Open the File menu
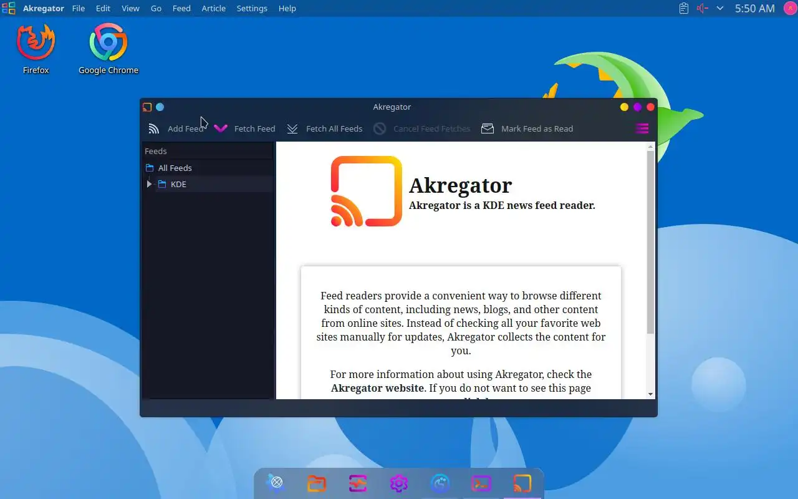The image size is (798, 499). [x=79, y=8]
